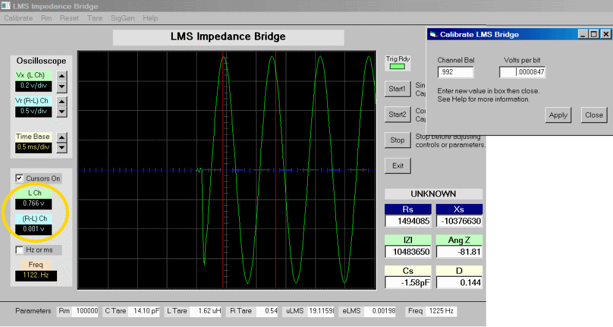Click the R Tare field 0.54
The height and width of the screenshot is (327, 613).
267,311
